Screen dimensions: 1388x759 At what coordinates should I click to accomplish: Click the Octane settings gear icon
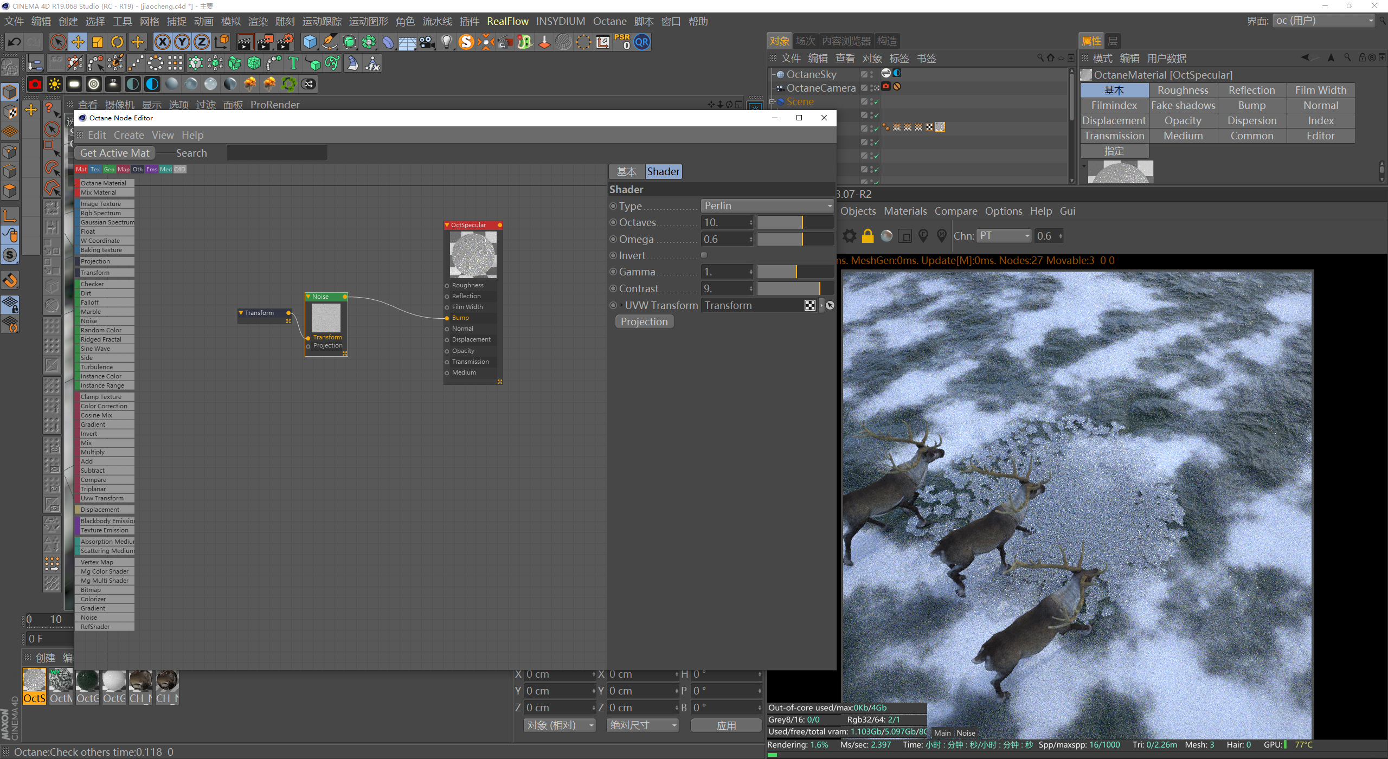[x=850, y=236]
